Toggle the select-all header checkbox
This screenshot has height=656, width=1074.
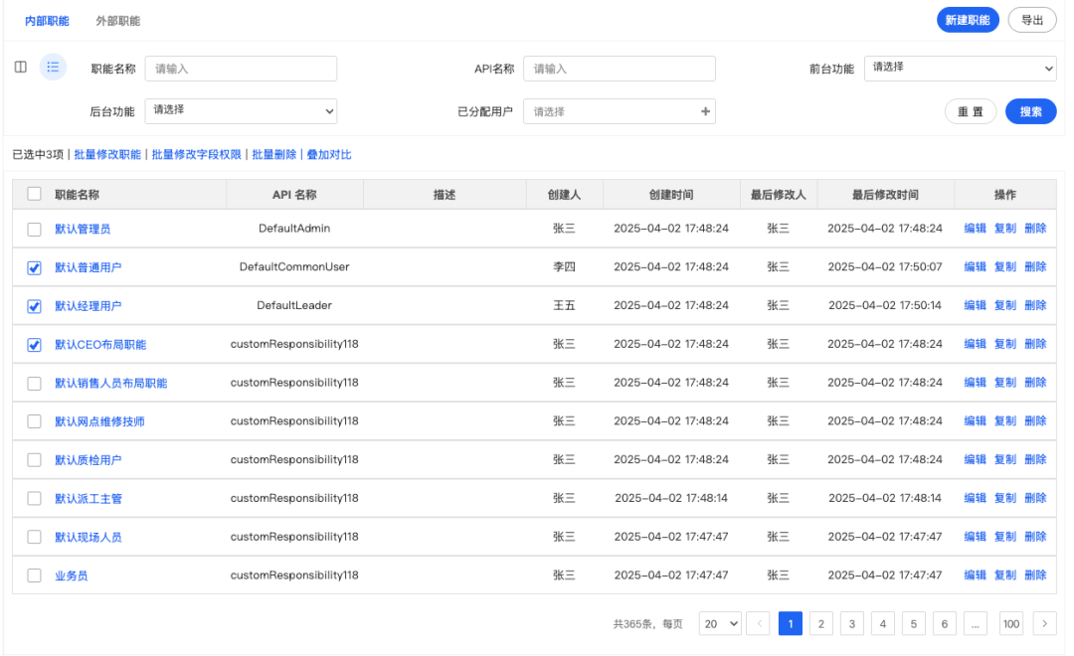(x=35, y=195)
